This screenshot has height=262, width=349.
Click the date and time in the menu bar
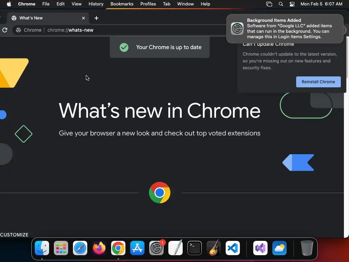pyautogui.click(x=321, y=4)
